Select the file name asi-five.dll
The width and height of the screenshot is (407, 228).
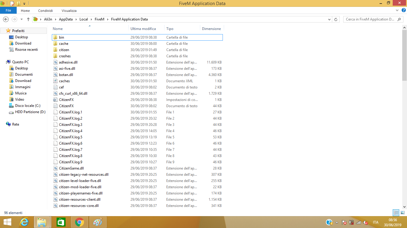(x=67, y=69)
